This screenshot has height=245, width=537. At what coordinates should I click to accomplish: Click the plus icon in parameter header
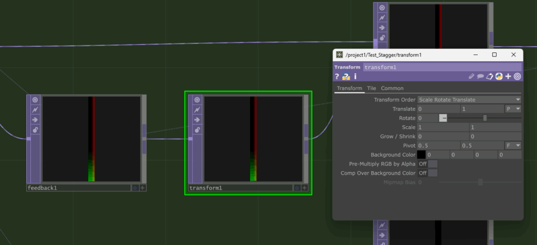[508, 76]
